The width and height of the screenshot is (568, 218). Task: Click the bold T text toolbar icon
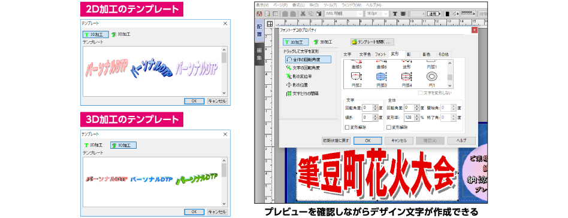click(395, 14)
